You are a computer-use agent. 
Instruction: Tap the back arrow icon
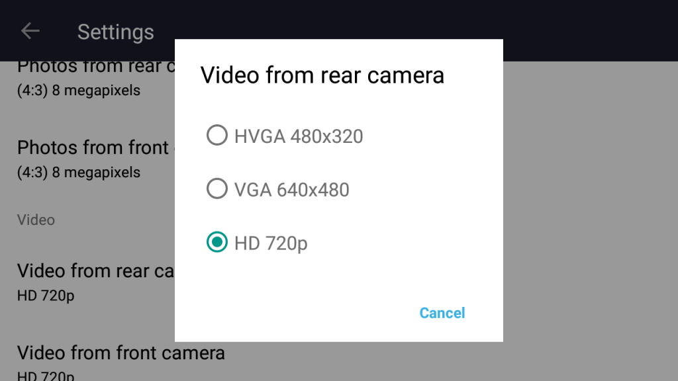click(30, 31)
